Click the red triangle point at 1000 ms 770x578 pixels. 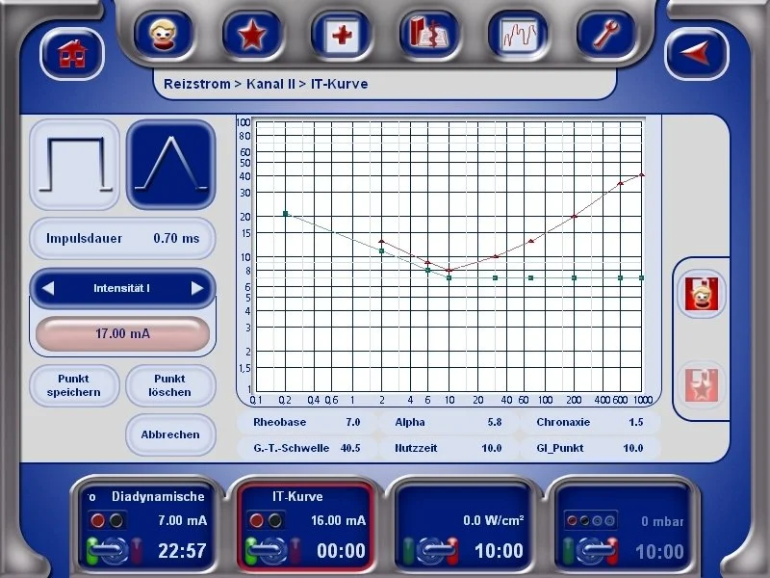click(641, 174)
